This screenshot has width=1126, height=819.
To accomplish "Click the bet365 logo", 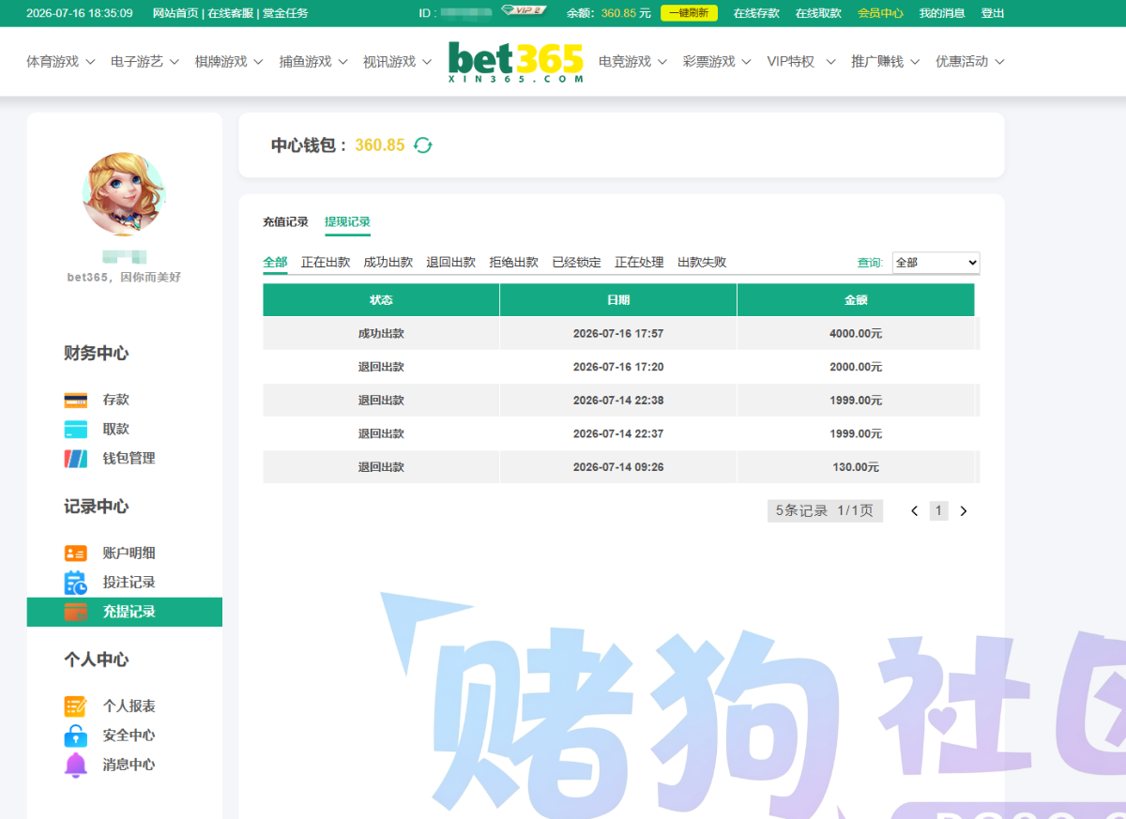I will pyautogui.click(x=516, y=62).
